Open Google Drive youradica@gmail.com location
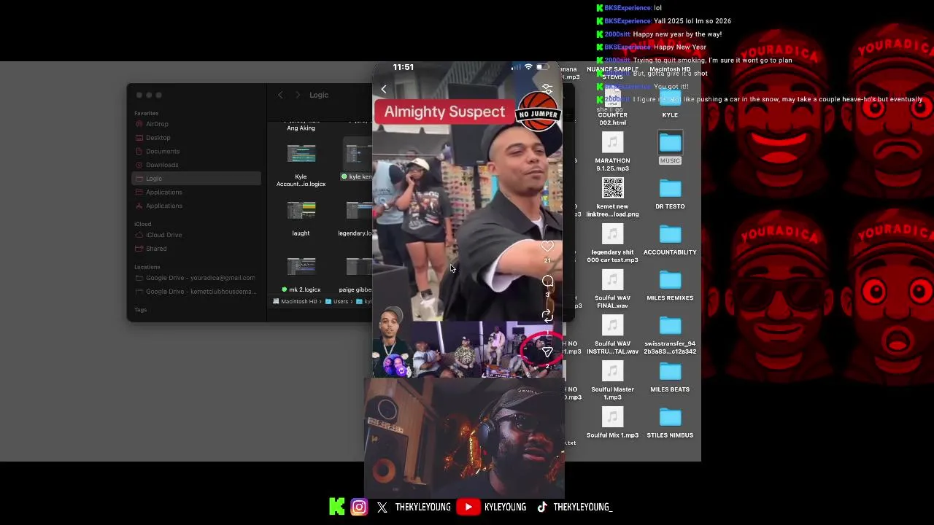The height and width of the screenshot is (525, 934). coord(200,278)
